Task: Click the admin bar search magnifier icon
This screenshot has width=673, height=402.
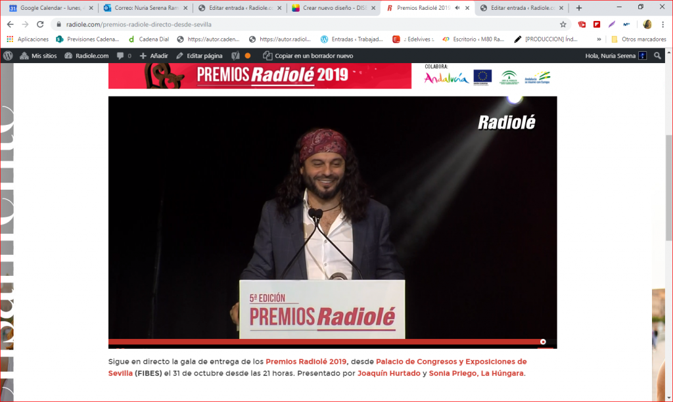Action: point(657,56)
